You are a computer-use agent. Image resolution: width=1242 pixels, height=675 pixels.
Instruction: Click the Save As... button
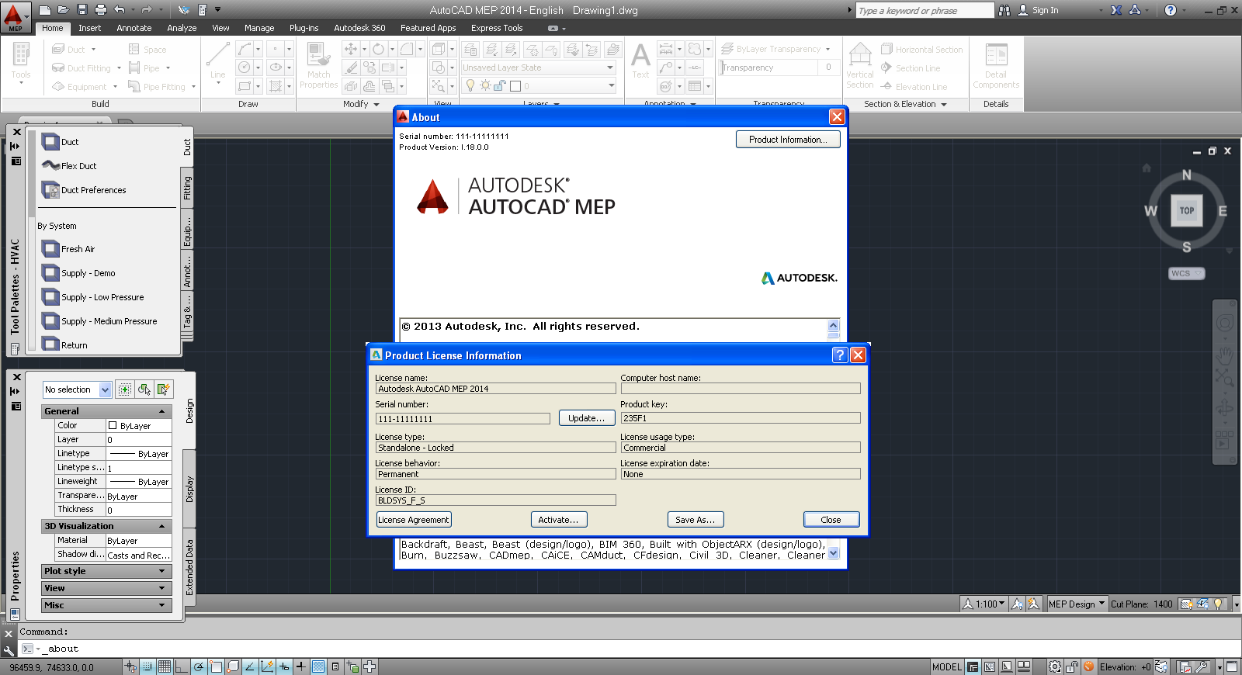(x=696, y=520)
